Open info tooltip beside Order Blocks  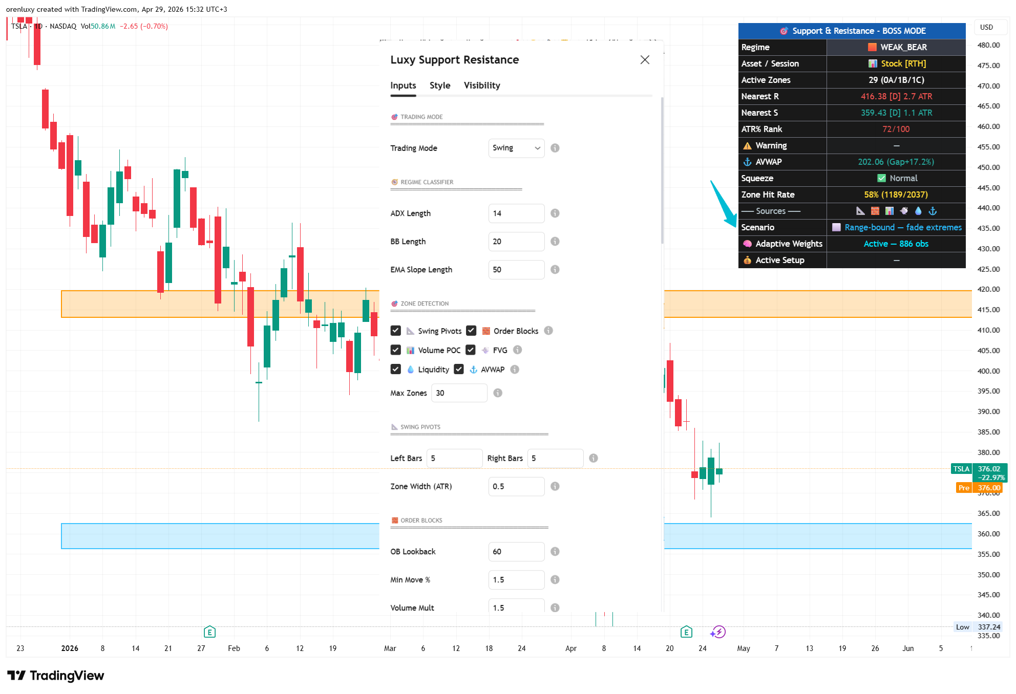548,331
